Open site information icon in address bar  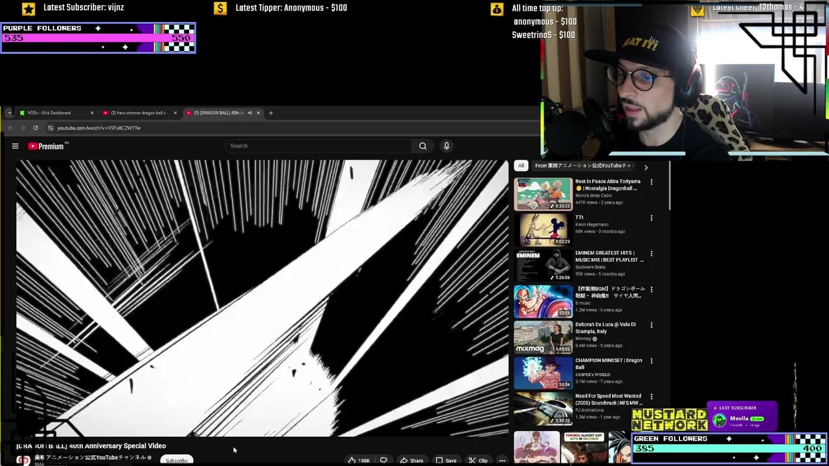pos(51,128)
